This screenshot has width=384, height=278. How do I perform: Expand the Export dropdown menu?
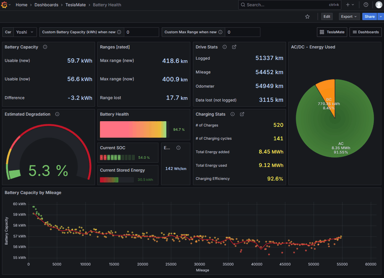(x=348, y=16)
